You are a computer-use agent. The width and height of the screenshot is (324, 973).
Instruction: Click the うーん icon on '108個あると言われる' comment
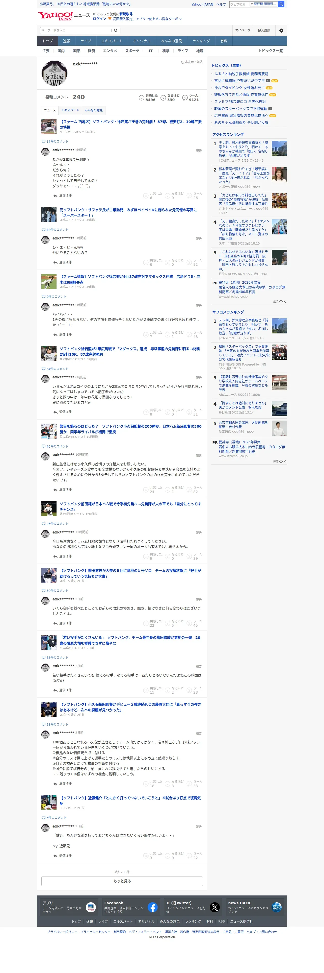(189, 783)
